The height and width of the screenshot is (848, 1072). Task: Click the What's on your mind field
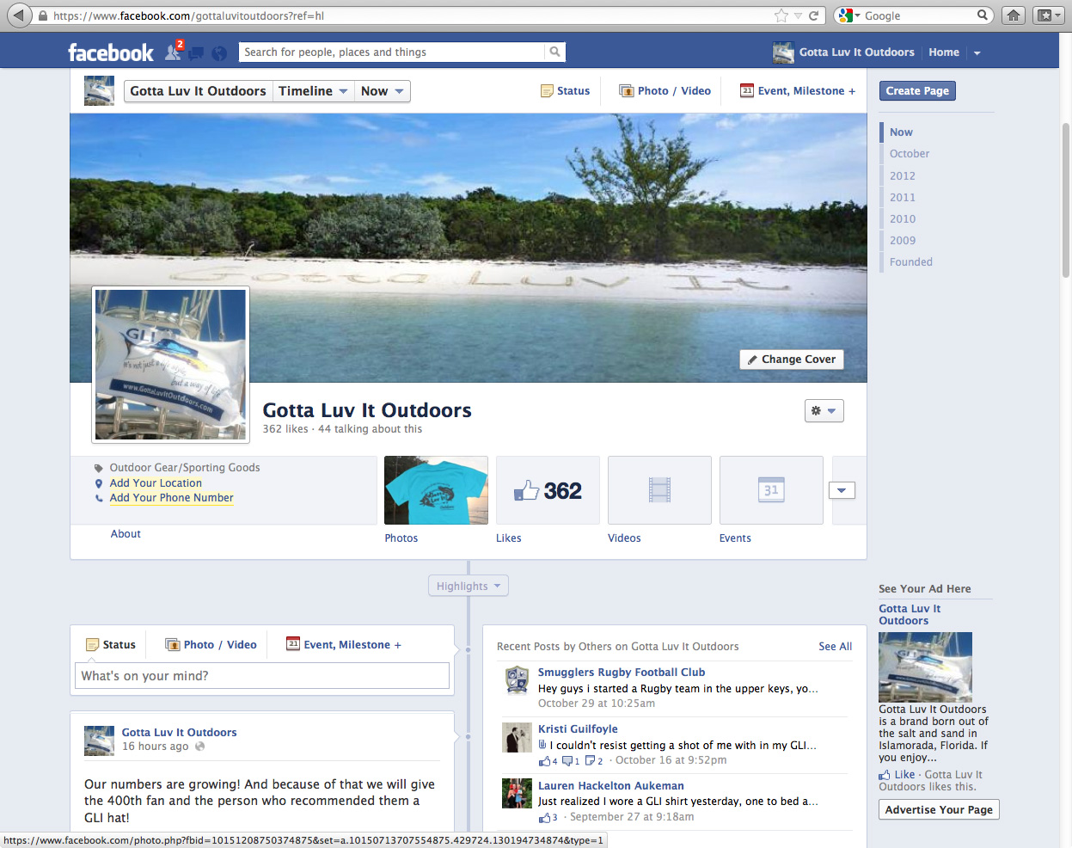(x=262, y=676)
